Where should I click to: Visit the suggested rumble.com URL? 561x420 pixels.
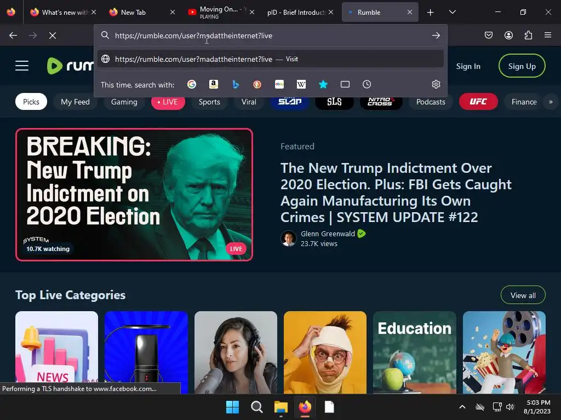(271, 59)
